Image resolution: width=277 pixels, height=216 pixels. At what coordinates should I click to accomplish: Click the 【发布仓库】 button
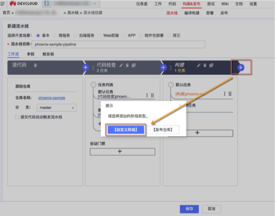pyautogui.click(x=163, y=130)
